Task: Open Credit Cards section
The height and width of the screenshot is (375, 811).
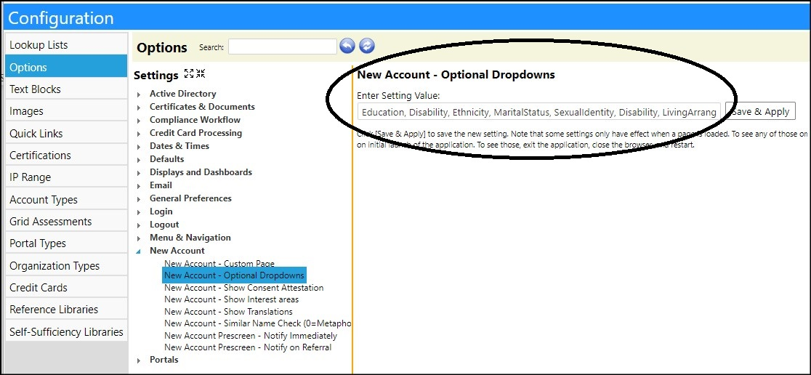Action: tap(66, 288)
